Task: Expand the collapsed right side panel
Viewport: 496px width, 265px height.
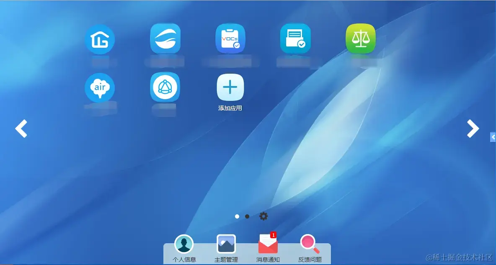Action: pyautogui.click(x=493, y=137)
